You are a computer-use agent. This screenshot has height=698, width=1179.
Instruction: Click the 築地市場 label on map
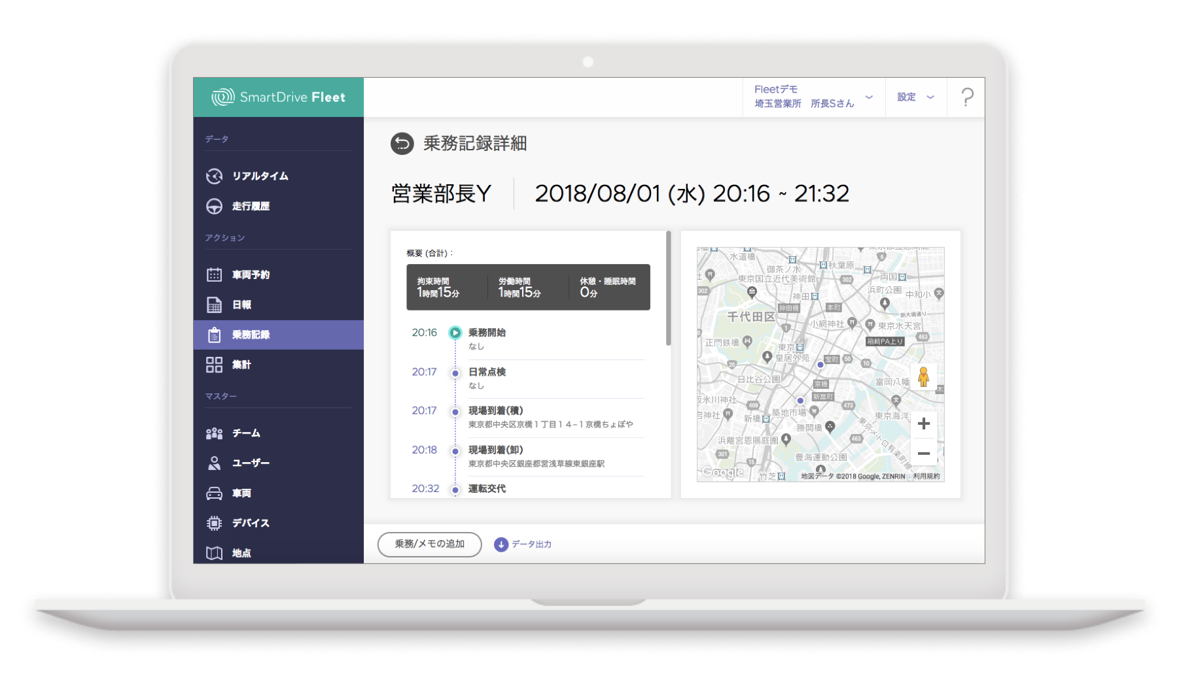pos(788,413)
